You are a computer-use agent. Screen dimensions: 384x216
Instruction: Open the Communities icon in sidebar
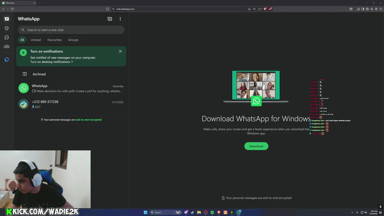click(x=7, y=46)
